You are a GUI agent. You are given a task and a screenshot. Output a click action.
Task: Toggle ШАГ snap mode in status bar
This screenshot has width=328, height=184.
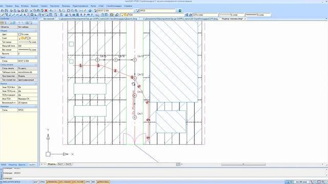[x=36, y=182]
